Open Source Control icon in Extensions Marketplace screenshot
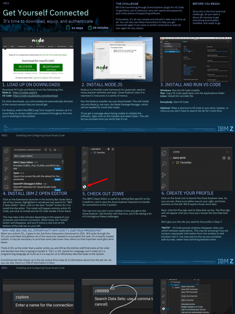 (6, 169)
